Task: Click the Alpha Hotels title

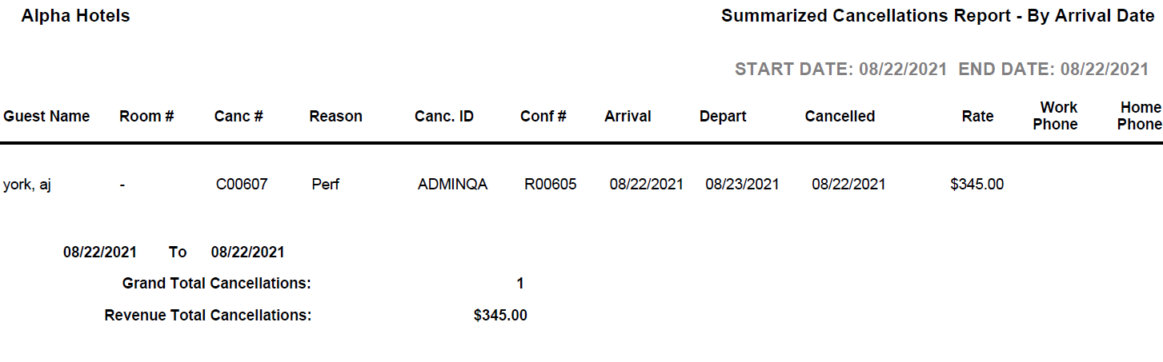Action: tap(75, 16)
